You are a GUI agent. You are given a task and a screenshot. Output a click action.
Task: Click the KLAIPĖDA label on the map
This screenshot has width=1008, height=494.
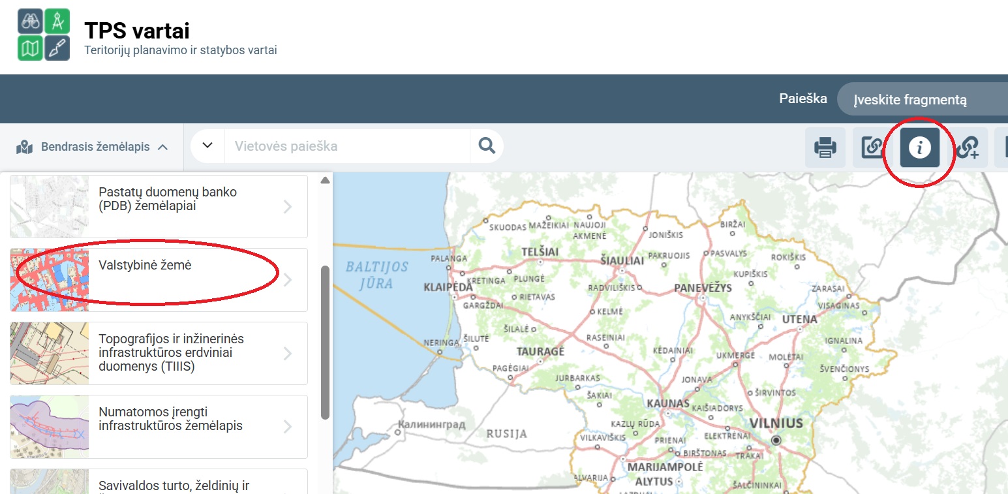pyautogui.click(x=448, y=287)
